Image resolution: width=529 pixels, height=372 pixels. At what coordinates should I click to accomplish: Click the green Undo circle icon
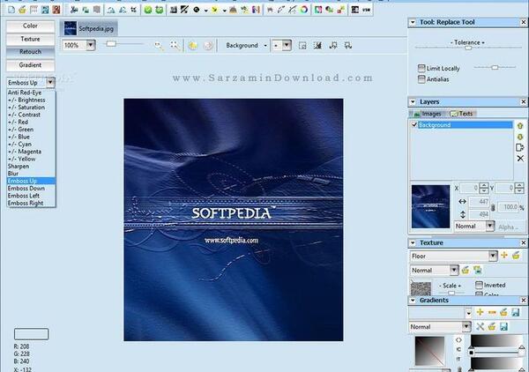(148, 10)
